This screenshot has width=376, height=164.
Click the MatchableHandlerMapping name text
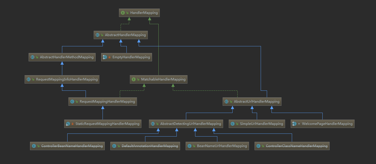point(163,79)
